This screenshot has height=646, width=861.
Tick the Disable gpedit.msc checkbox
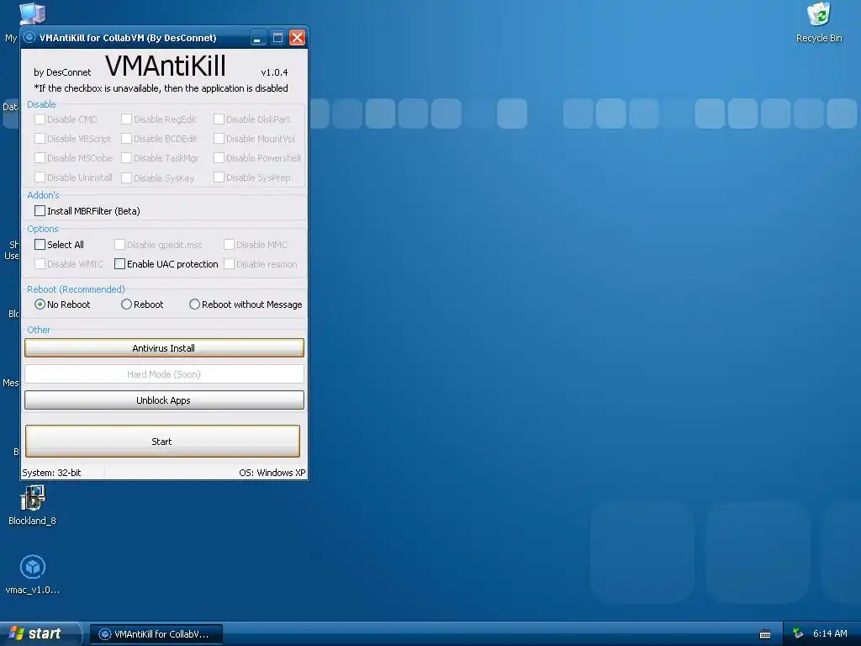[119, 245]
